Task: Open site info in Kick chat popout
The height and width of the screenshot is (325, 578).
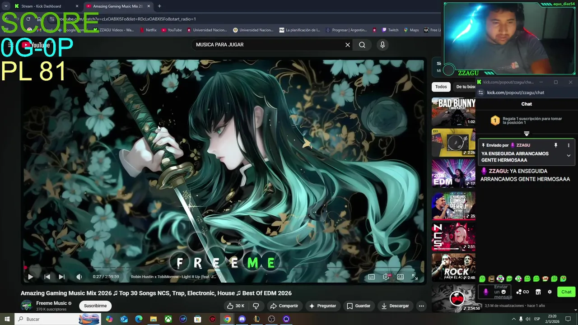Action: click(481, 93)
